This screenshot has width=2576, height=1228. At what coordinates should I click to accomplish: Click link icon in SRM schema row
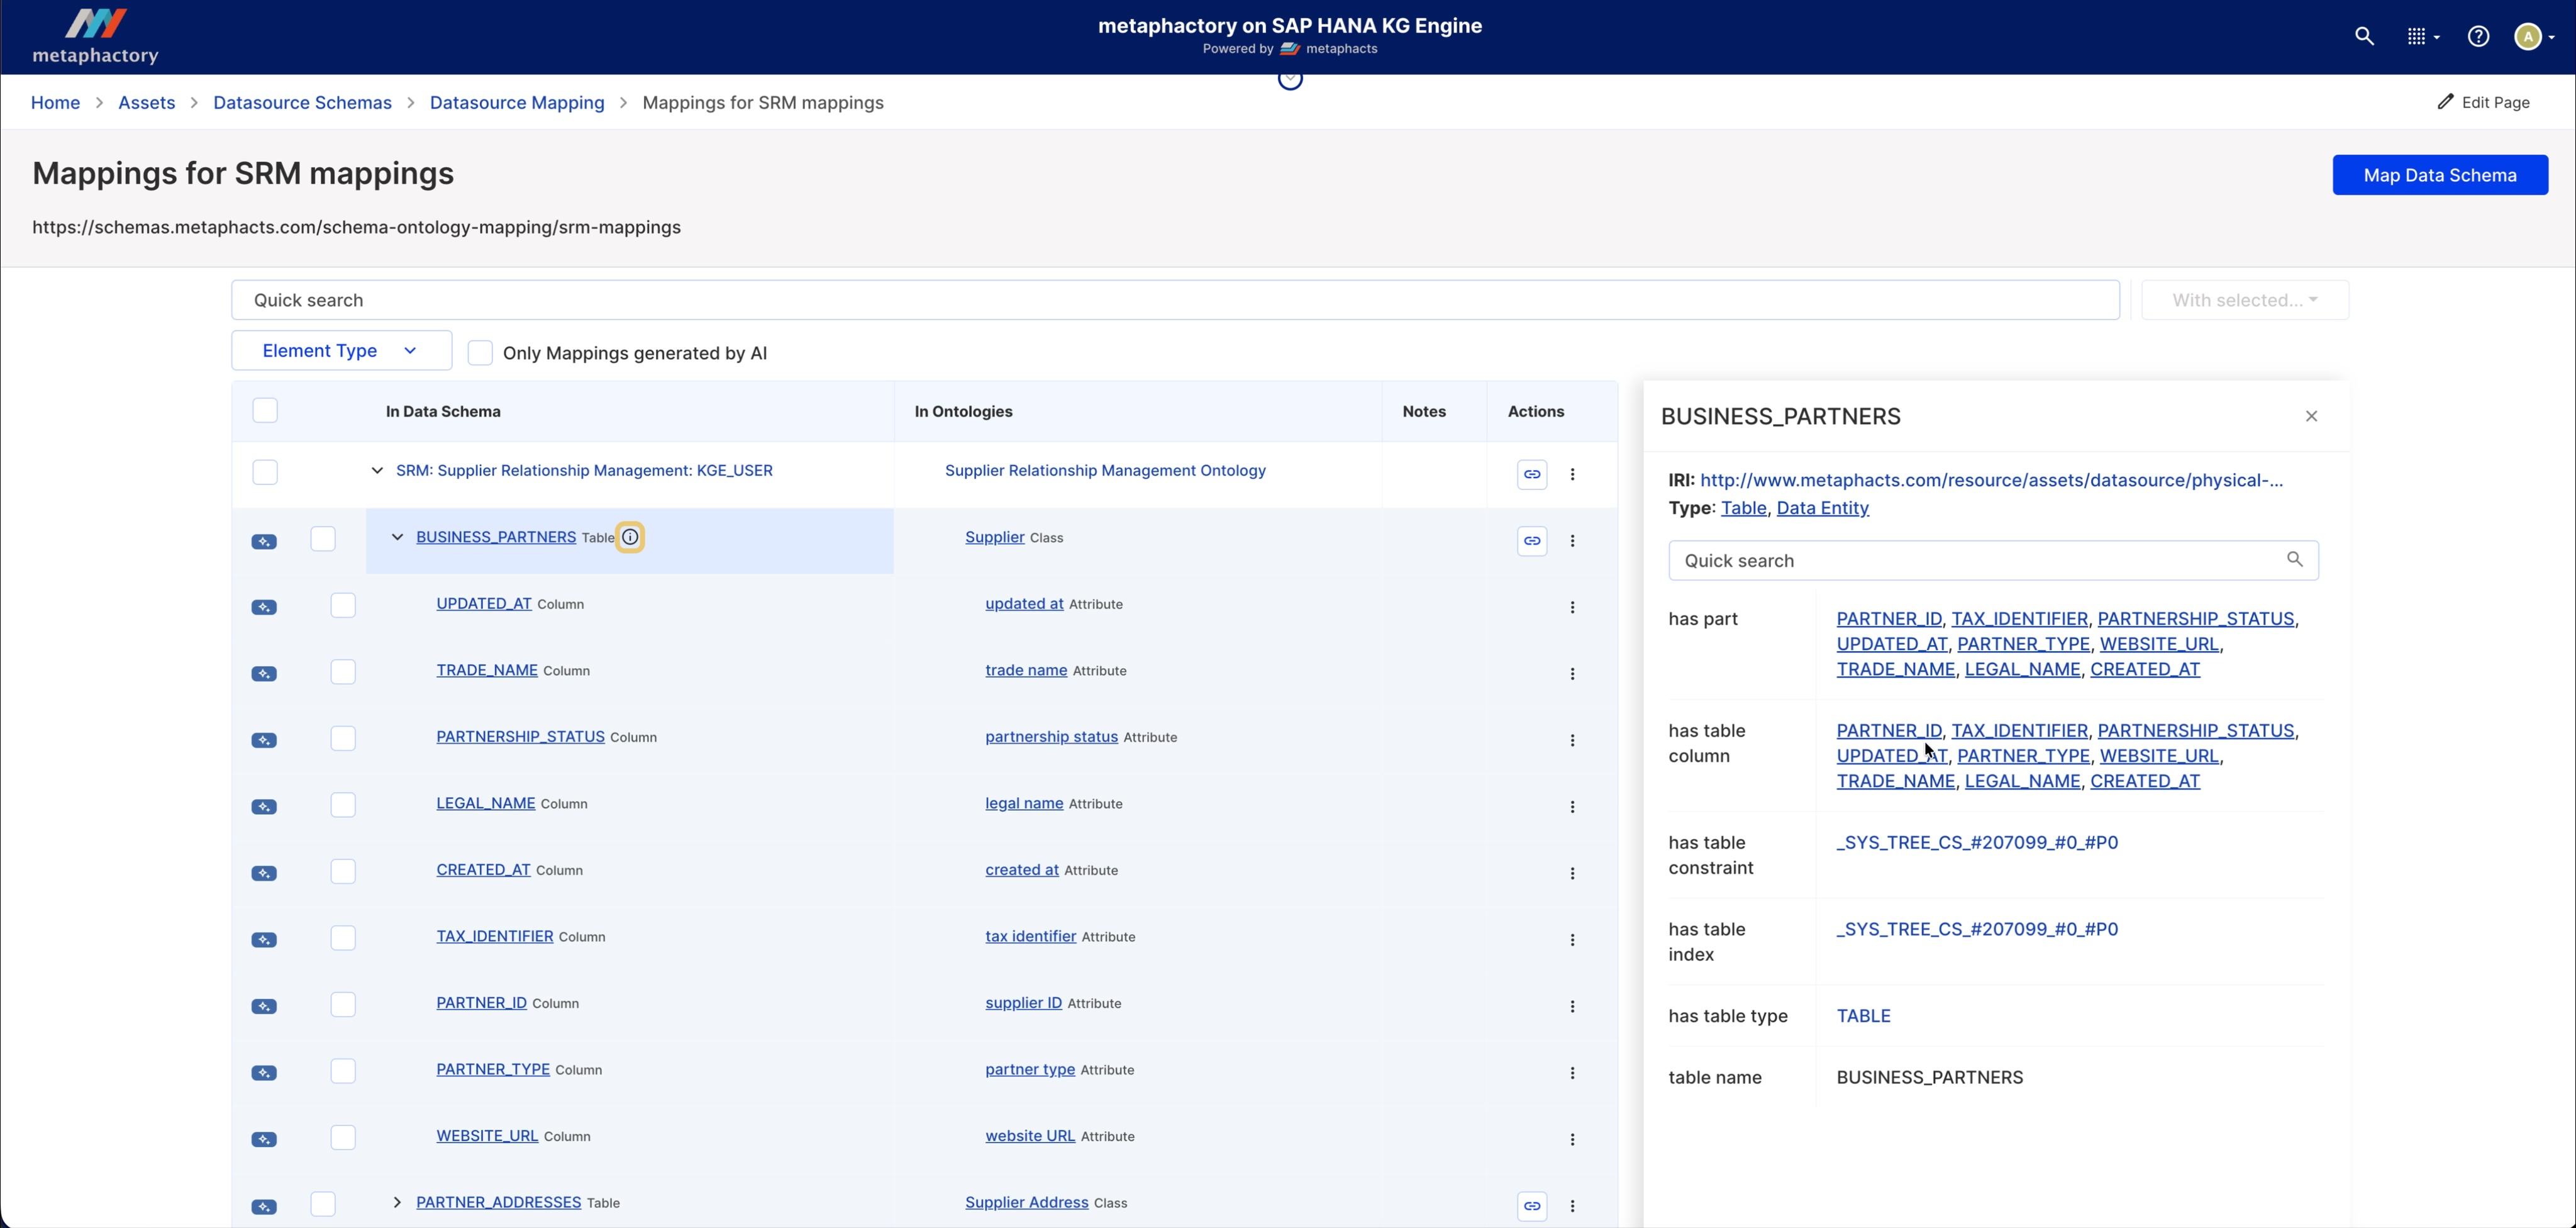coord(1531,474)
